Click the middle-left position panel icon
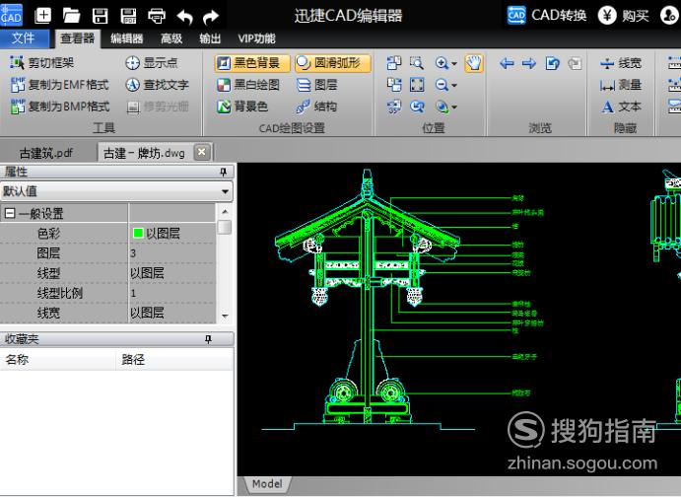 pyautogui.click(x=394, y=85)
